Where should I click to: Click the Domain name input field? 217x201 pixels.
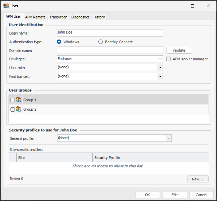pos(110,50)
